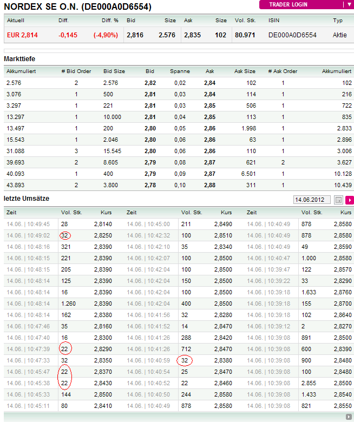
Task: Click the Markttiefe section heading
Action: (x=19, y=59)
